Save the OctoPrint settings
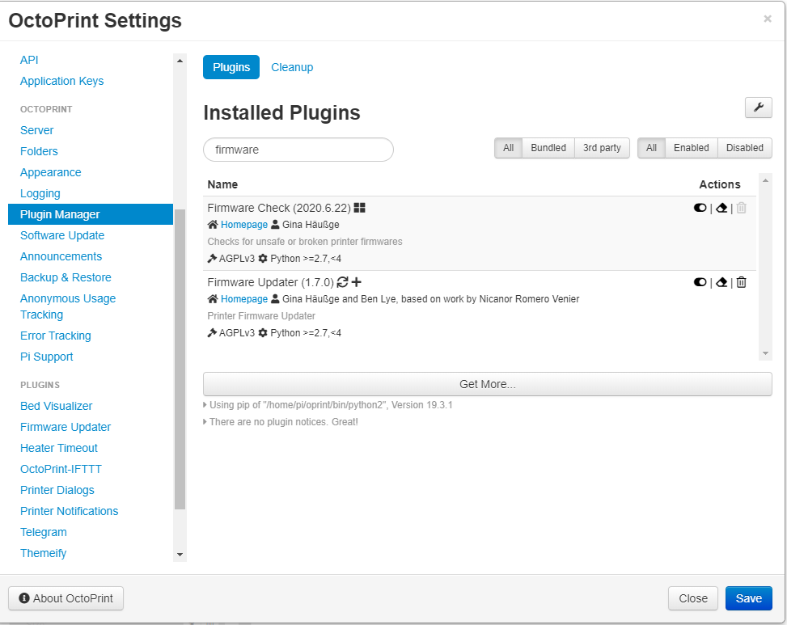This screenshot has height=625, width=787. tap(748, 598)
